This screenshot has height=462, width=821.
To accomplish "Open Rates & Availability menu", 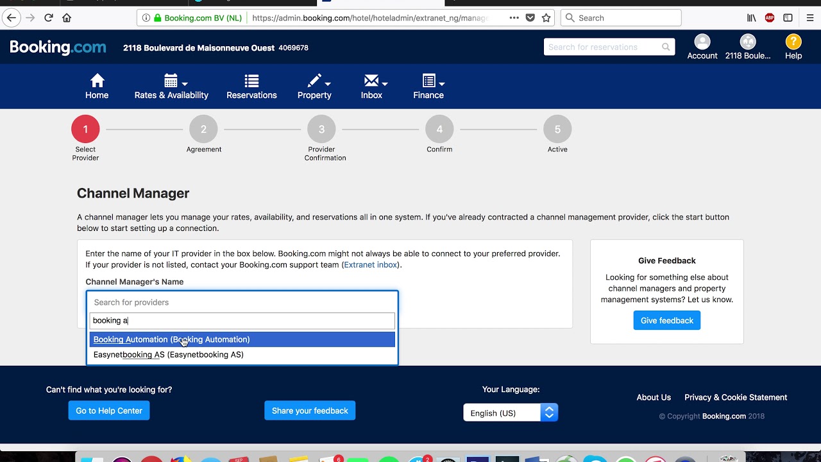I will (x=171, y=87).
